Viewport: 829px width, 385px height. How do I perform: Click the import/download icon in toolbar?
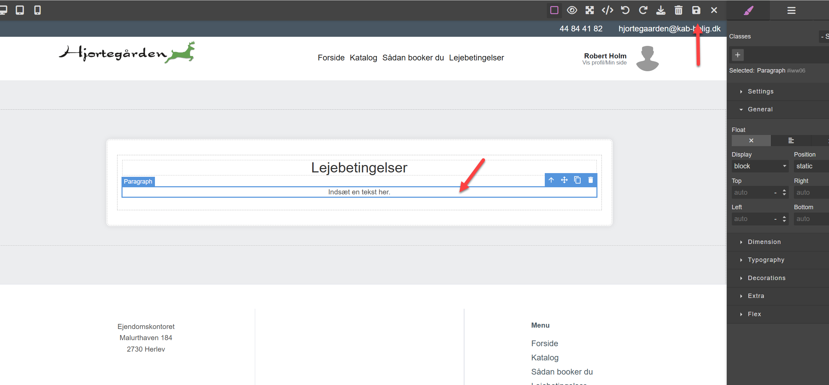click(x=661, y=10)
